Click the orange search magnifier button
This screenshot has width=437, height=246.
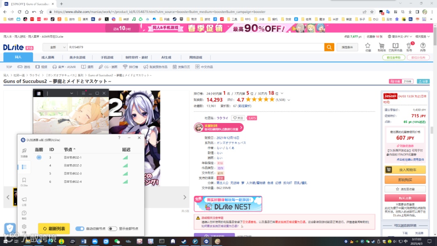329,47
